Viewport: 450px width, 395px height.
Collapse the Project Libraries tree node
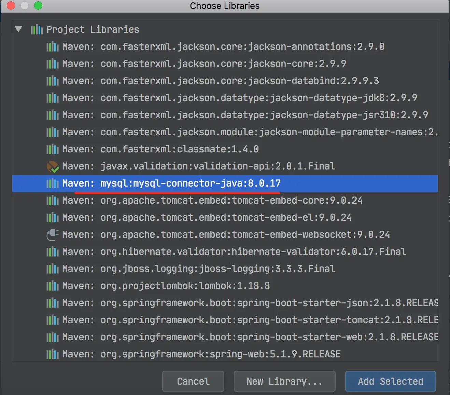(x=18, y=29)
